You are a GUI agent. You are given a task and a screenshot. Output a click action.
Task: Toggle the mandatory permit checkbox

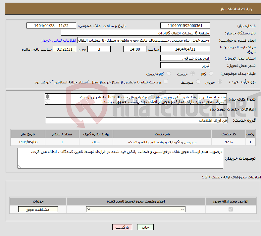tap(231, 210)
